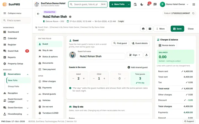The width and height of the screenshot is (199, 124).
Task: Click the Find a screen field
Action: click(x=16, y=20)
